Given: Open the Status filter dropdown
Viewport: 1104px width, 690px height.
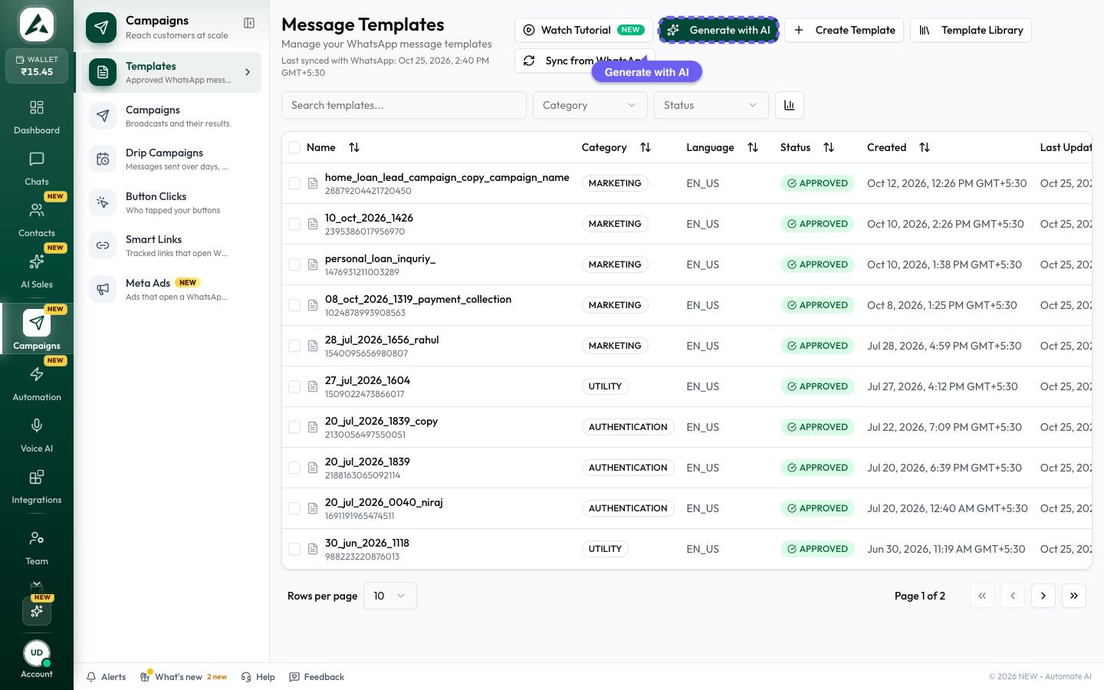Looking at the screenshot, I should click(711, 105).
